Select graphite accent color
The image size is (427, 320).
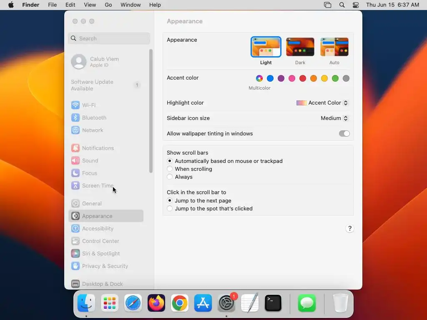(x=346, y=78)
